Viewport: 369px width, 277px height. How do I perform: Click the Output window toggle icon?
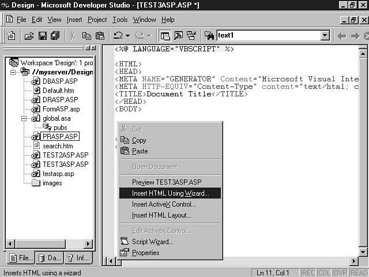(178, 36)
